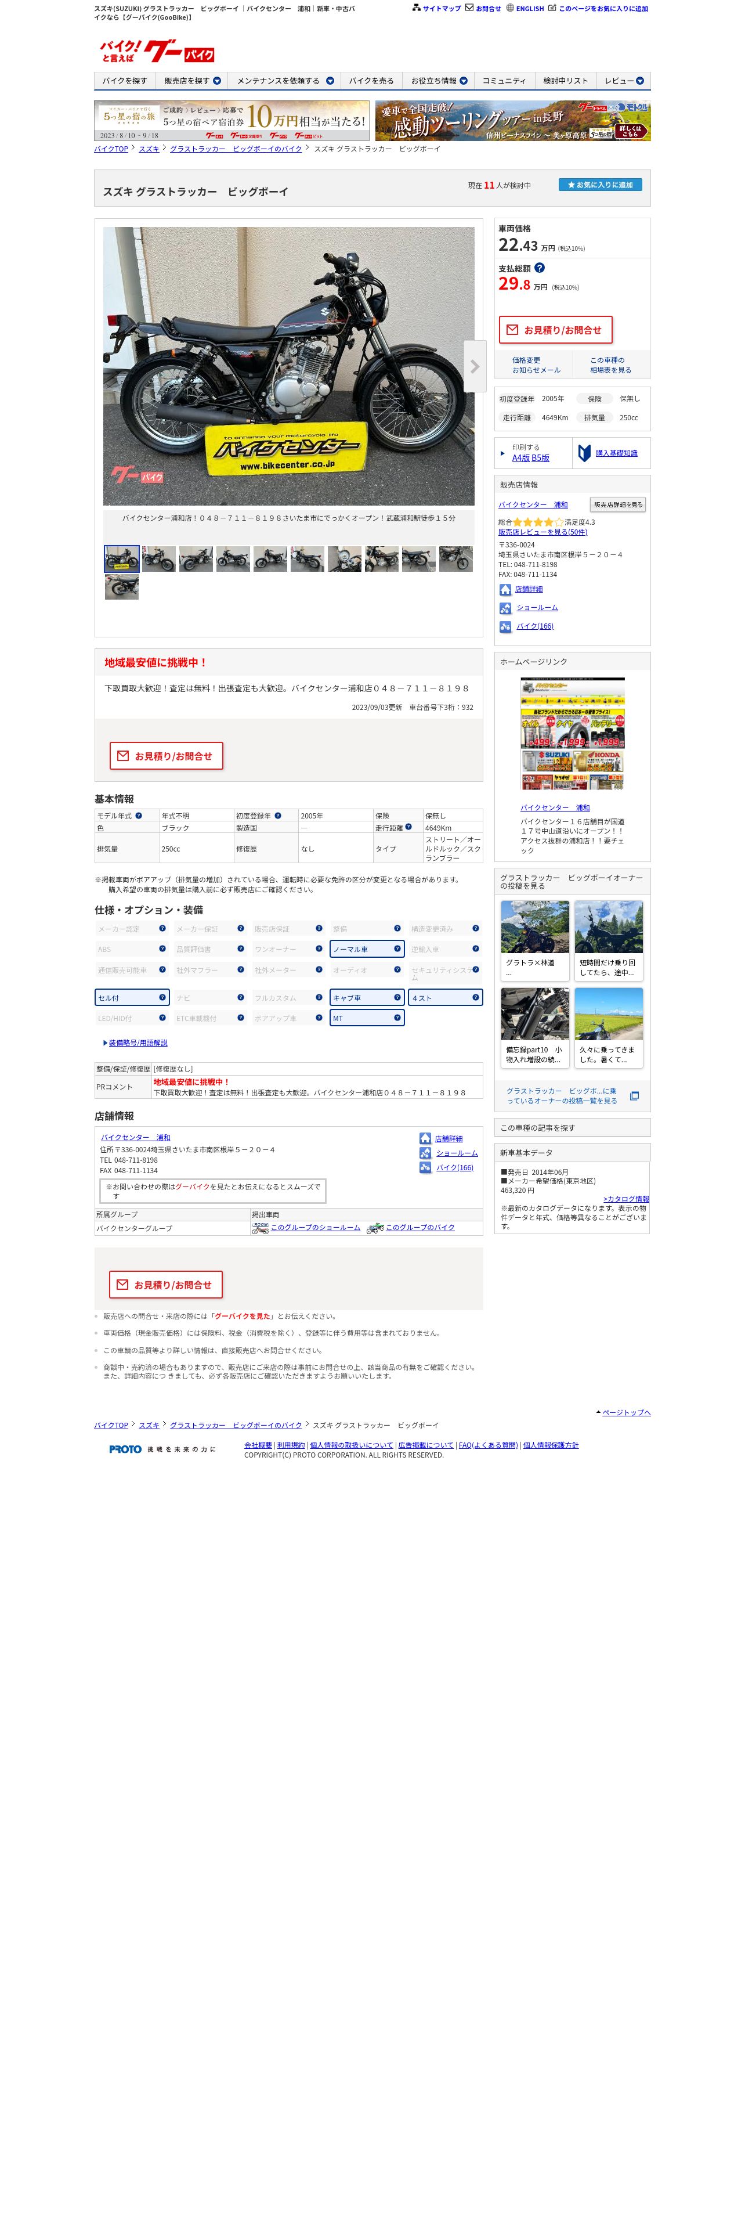Viewport: 745px width, 2236px height.
Task: Open 検討中リスト nav tab
Action: (x=566, y=81)
